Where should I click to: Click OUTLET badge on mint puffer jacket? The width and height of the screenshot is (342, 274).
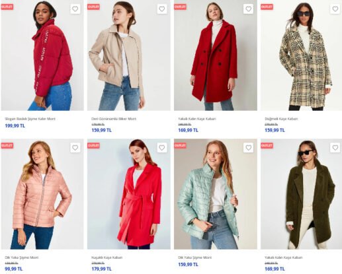180,145
